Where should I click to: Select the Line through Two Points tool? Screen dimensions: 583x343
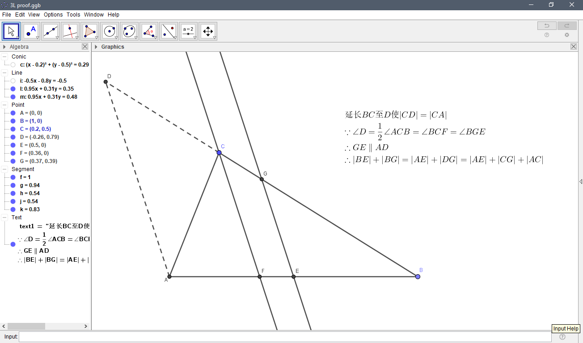[x=51, y=31]
